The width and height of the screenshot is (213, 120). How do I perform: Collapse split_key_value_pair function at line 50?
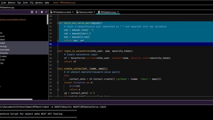58,23
